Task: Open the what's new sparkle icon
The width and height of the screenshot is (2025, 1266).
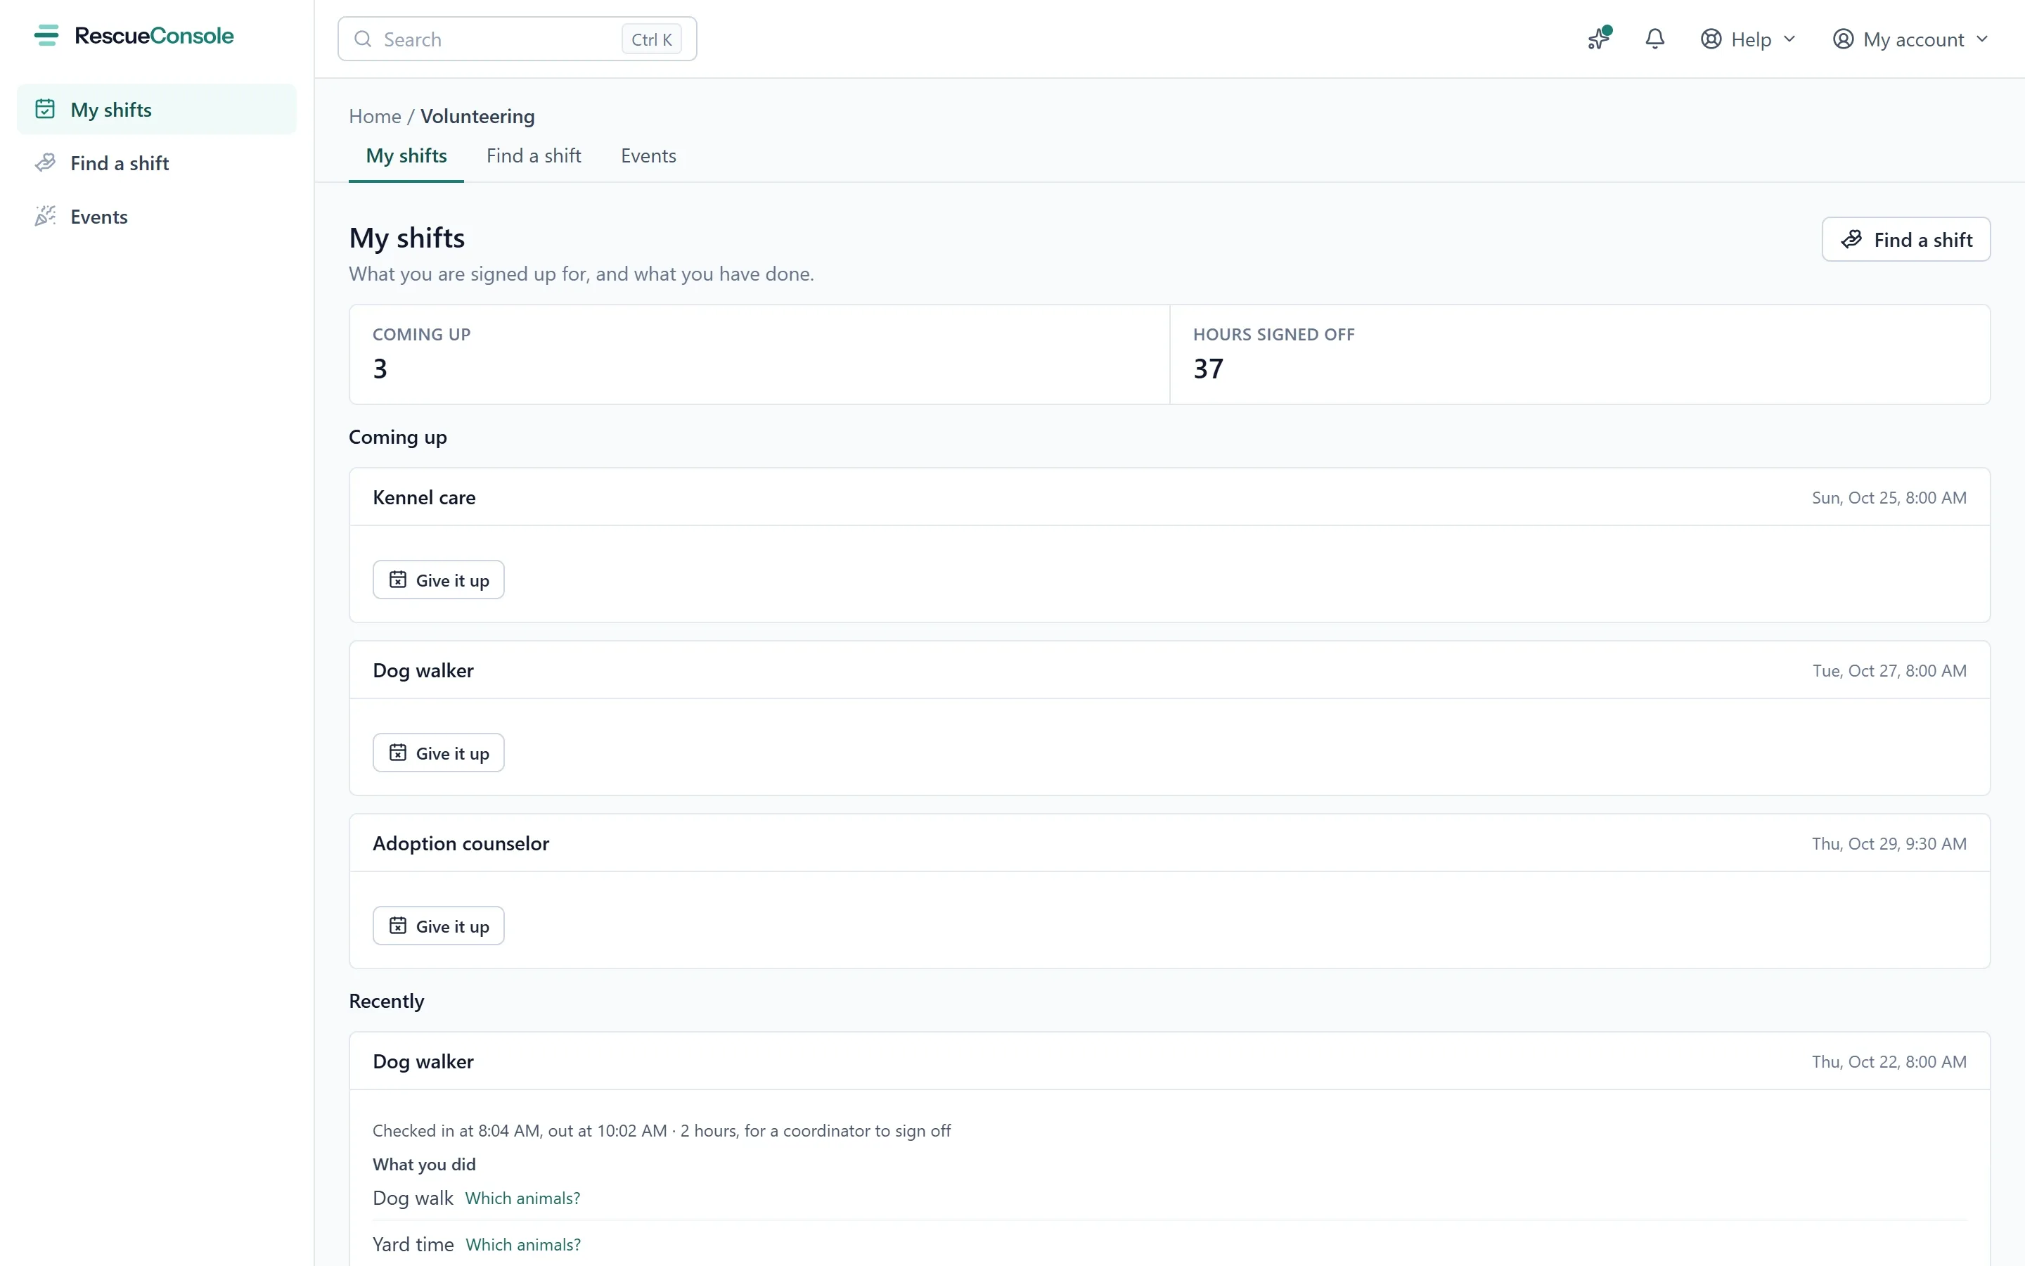Action: click(1599, 39)
